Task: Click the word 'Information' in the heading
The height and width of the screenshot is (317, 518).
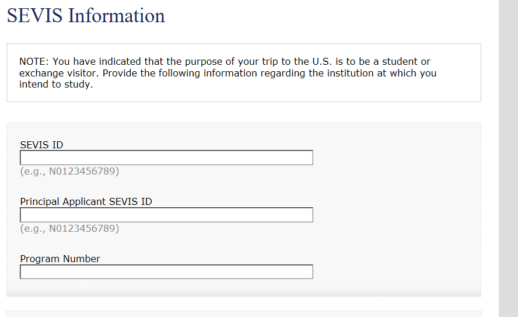Action: click(117, 15)
